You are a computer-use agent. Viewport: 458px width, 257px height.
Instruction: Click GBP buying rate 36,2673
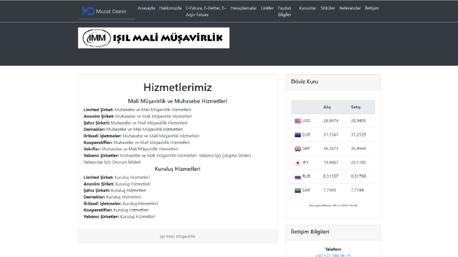[330, 148]
